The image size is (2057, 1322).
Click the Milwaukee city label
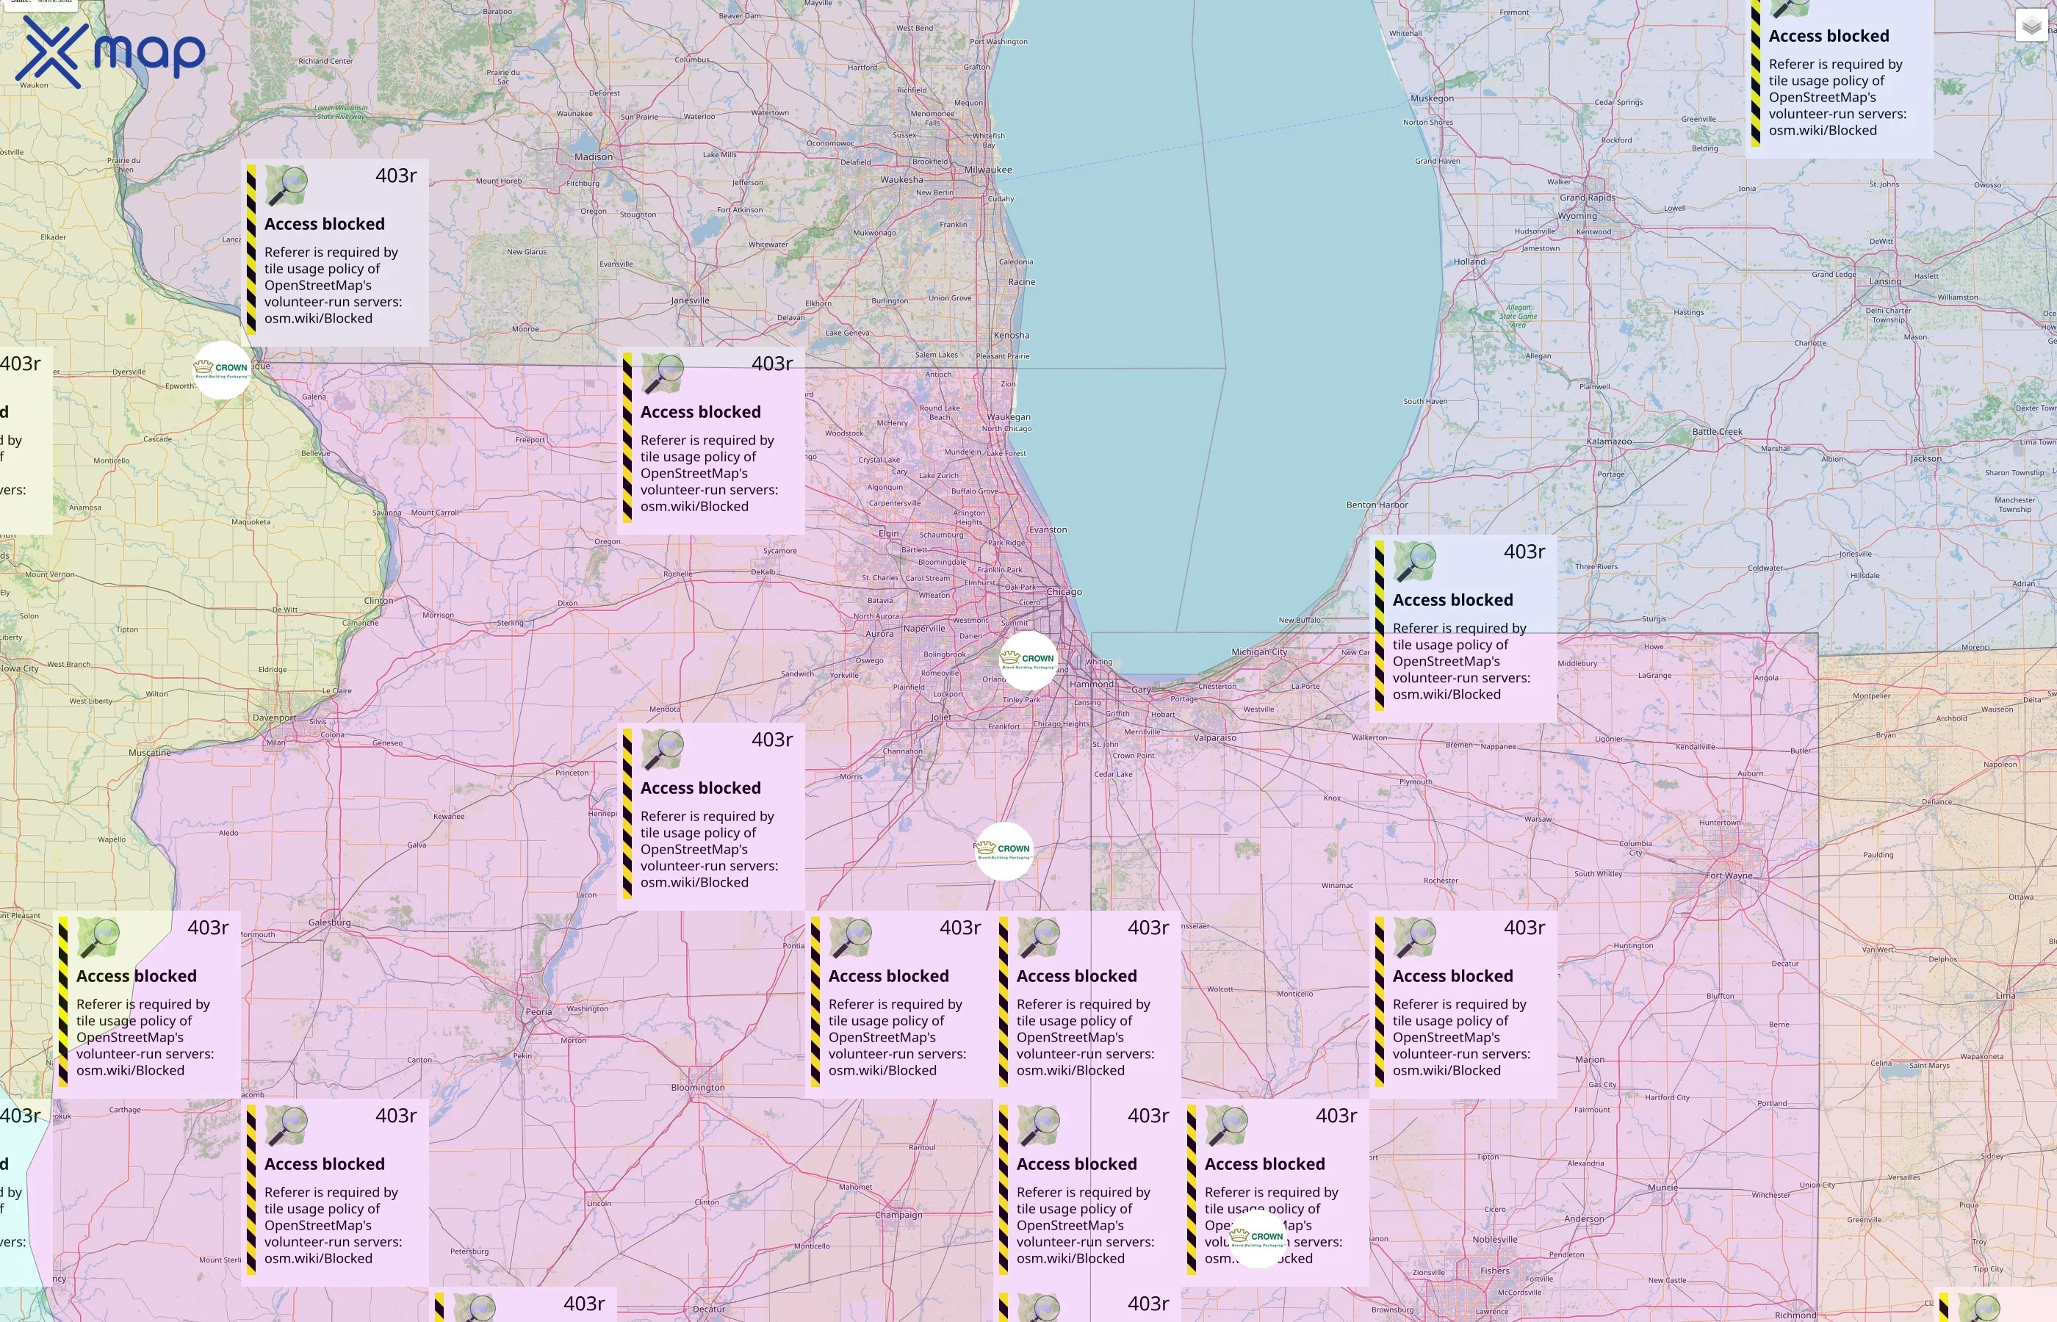coord(988,170)
